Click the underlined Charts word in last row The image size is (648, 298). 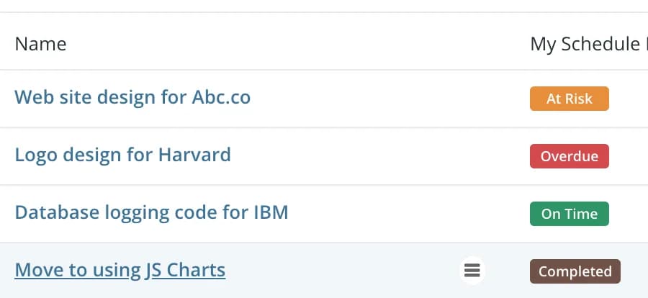196,270
